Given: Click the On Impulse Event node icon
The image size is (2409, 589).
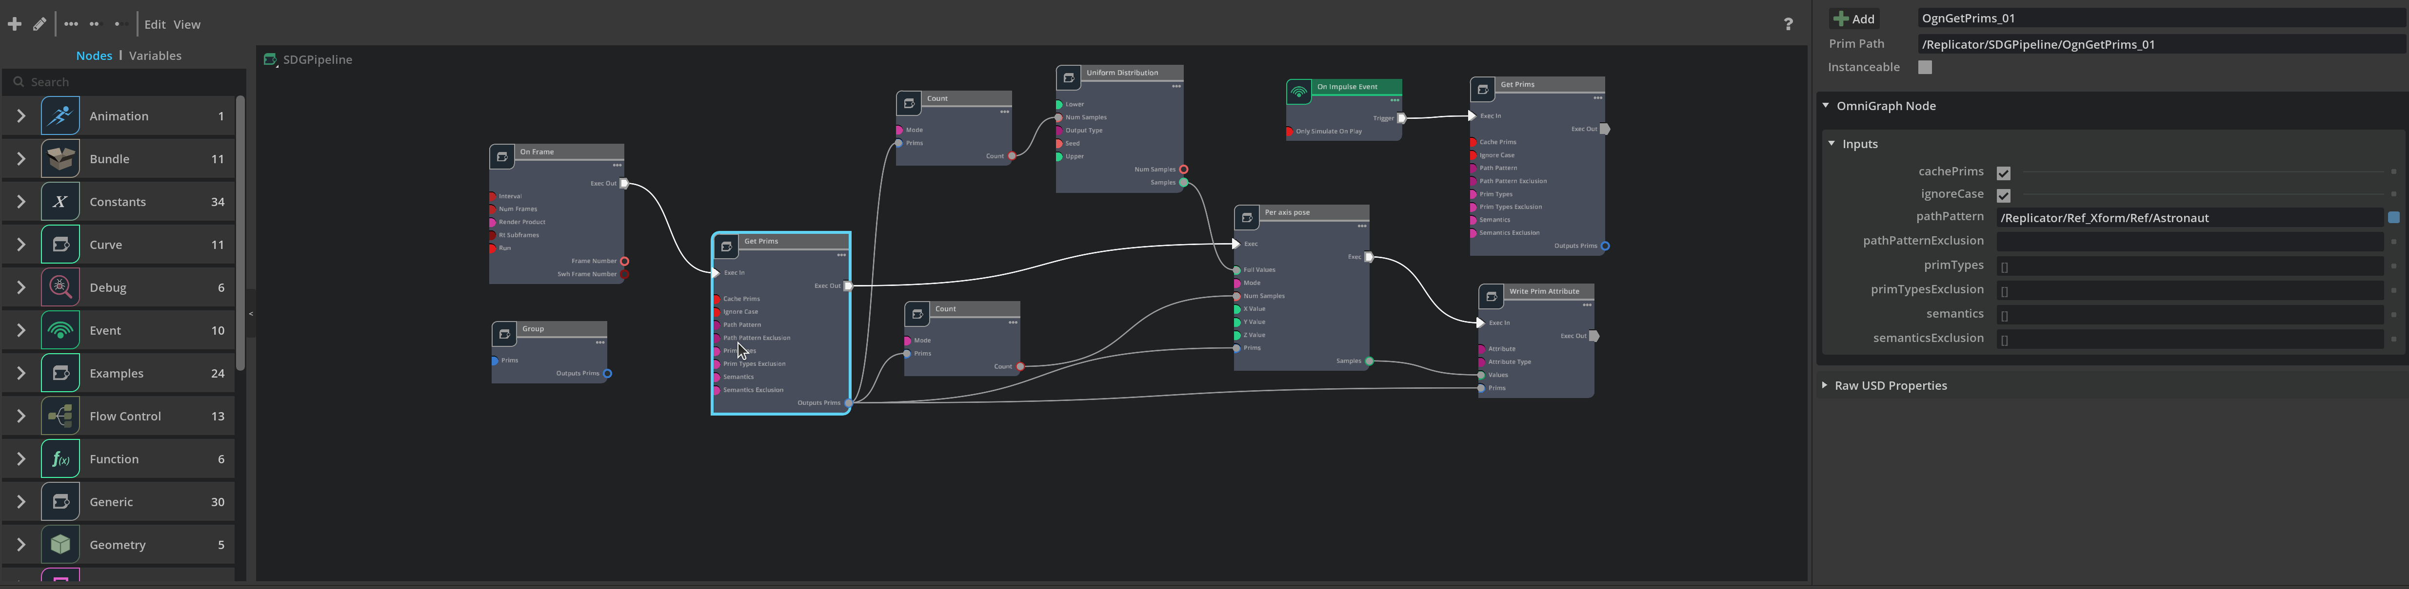Looking at the screenshot, I should pos(1299,92).
